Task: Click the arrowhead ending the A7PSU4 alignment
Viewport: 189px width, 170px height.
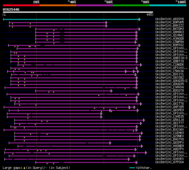Action: click(x=137, y=163)
